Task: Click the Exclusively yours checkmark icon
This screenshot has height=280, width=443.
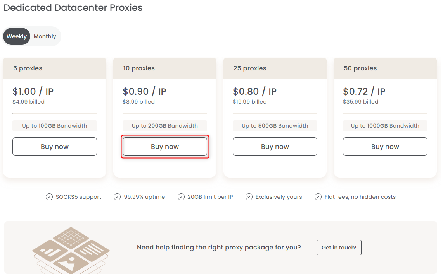Action: click(249, 197)
